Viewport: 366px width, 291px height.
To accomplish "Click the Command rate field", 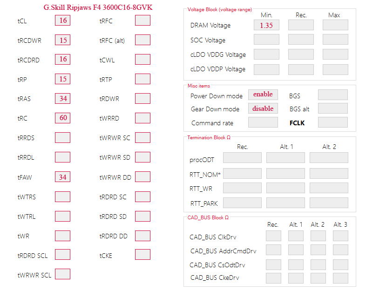I will click(263, 122).
